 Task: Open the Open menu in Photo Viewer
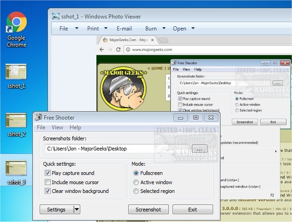pos(179,29)
